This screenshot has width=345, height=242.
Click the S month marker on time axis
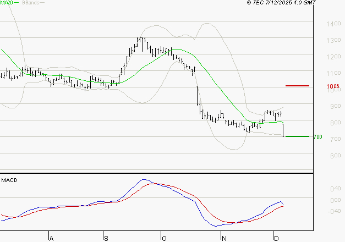[106, 239]
